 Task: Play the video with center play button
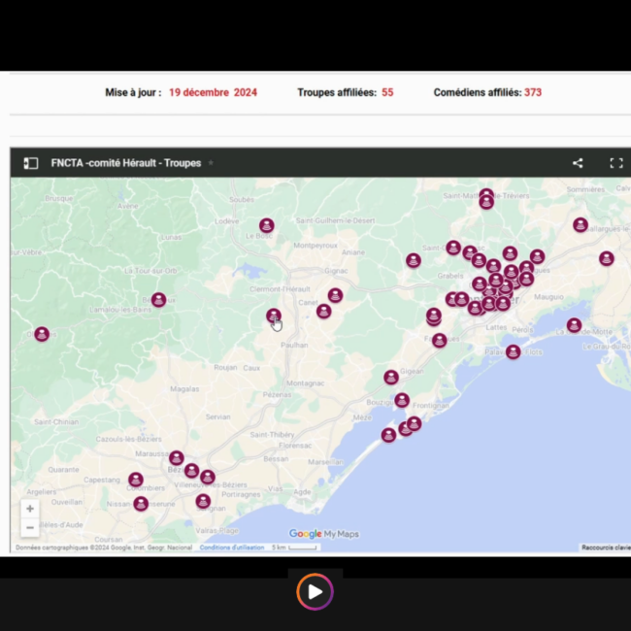[315, 591]
